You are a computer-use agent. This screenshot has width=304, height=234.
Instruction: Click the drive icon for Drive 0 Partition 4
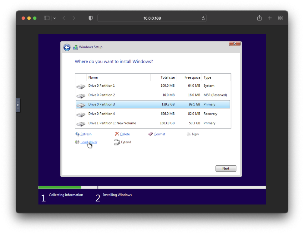coord(81,114)
